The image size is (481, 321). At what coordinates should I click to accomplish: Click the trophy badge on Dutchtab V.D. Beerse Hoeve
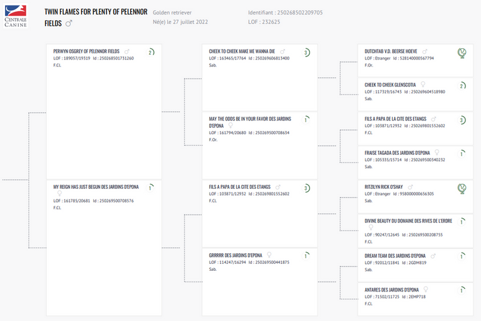tap(462, 53)
